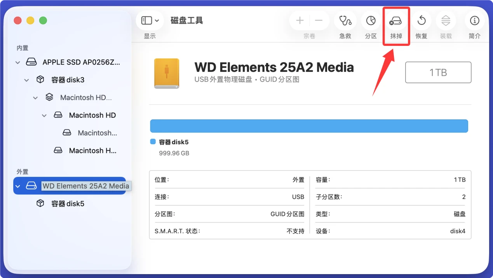Click the Restore (恢复) toolbar icon
493x278 pixels.
click(x=422, y=21)
